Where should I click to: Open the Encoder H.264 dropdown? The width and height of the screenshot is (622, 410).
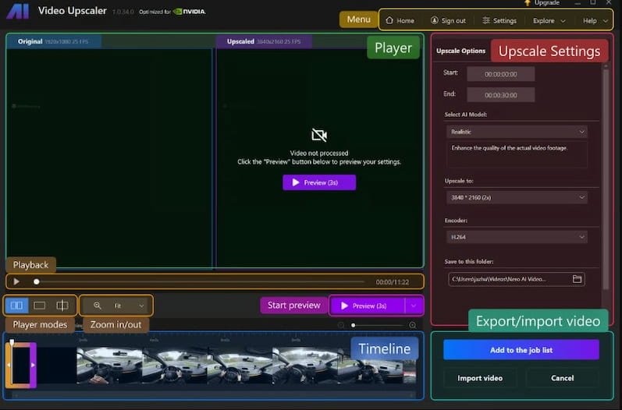[517, 237]
